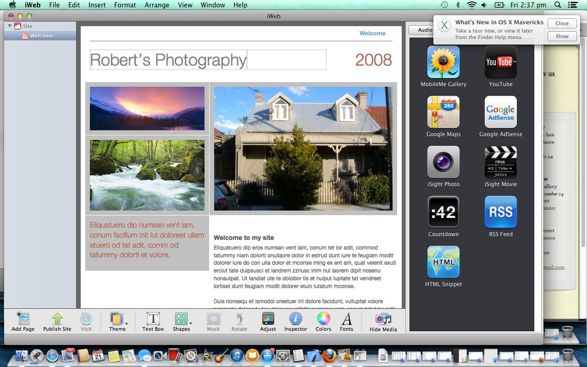
Task: Open the Colors picker
Action: pos(323,322)
